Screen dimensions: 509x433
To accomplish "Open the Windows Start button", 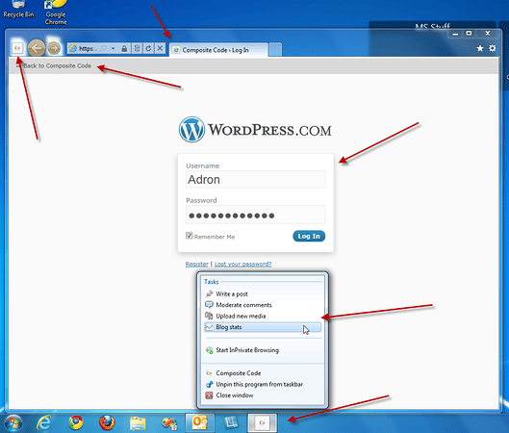I will tap(13, 423).
